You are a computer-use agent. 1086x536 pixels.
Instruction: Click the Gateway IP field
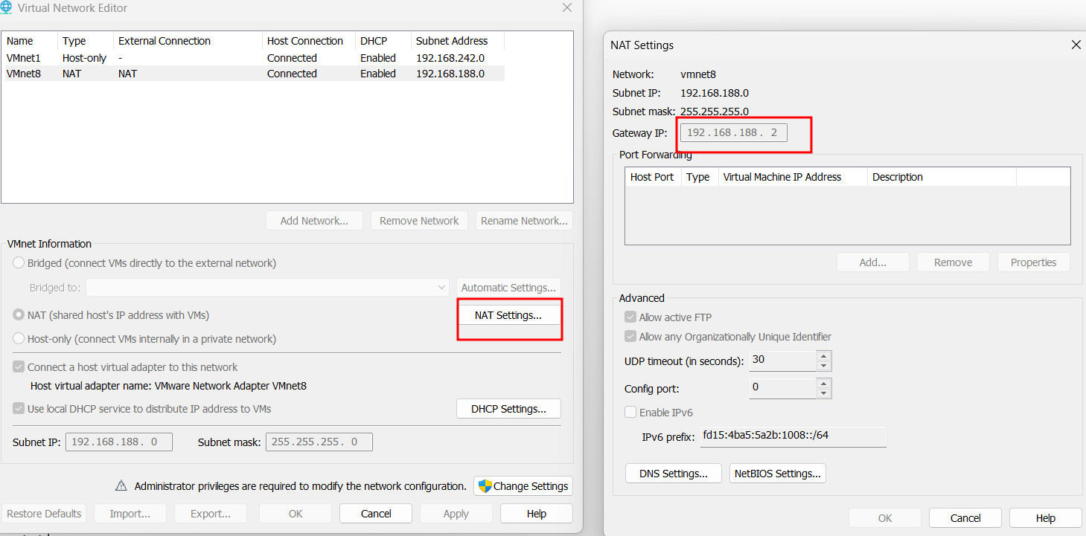pyautogui.click(x=734, y=133)
